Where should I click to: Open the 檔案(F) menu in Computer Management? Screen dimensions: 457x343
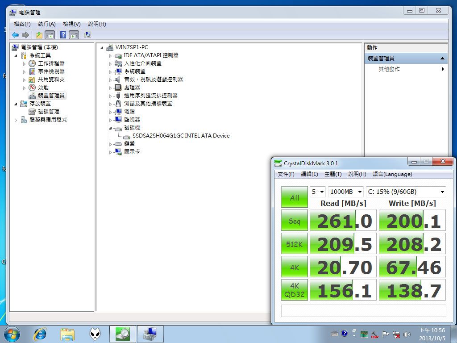(x=22, y=24)
